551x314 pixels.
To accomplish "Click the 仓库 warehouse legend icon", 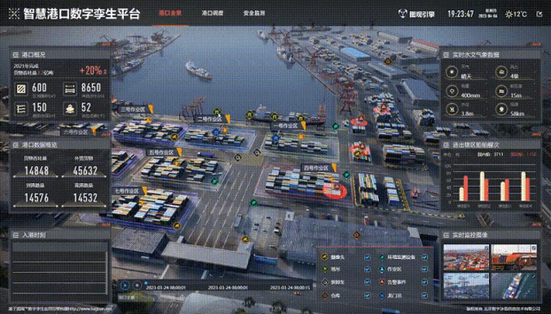I will tap(325, 295).
